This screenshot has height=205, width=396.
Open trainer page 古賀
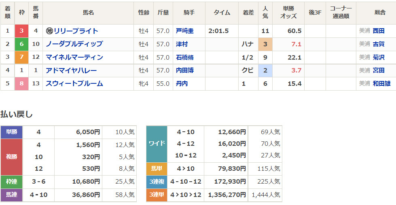[x=379, y=44]
